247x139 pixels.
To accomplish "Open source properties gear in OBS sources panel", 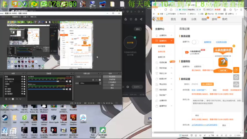I will (13, 99).
